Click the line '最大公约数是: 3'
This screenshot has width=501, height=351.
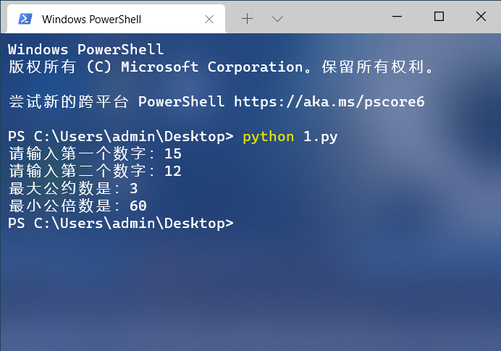pos(74,188)
